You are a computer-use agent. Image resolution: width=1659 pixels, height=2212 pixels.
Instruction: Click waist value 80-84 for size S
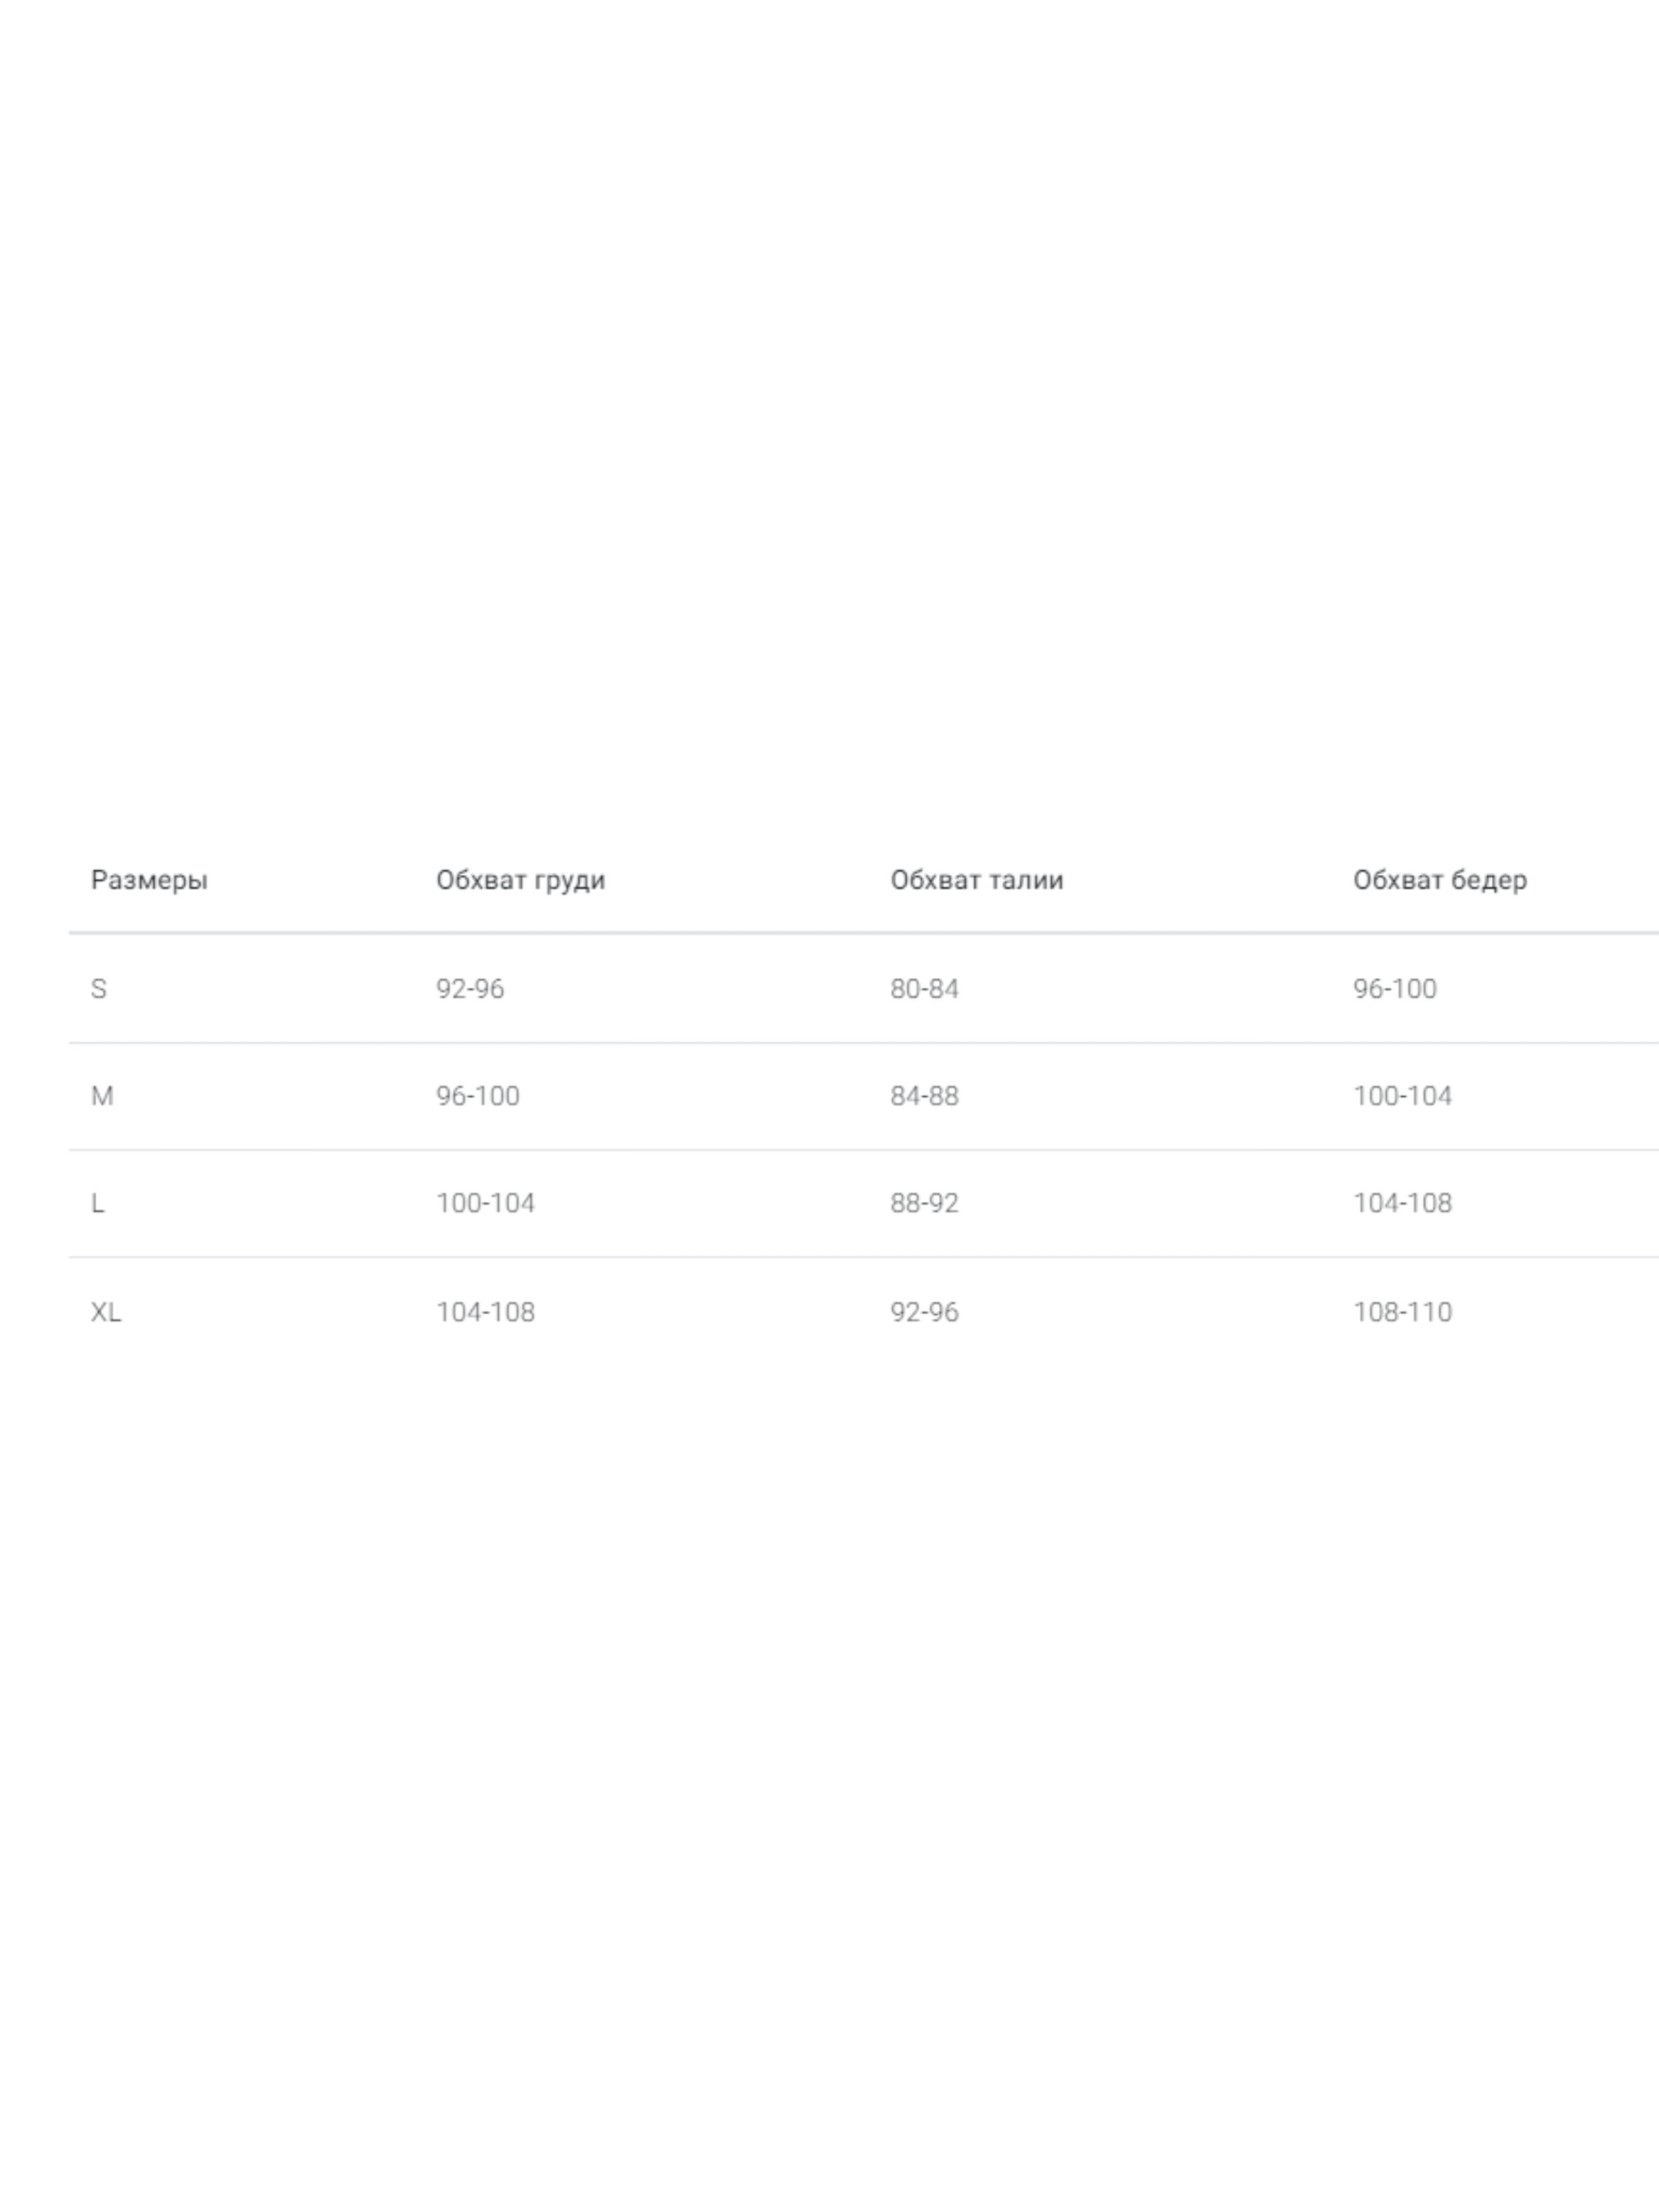(x=924, y=989)
